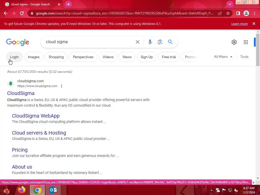The width and height of the screenshot is (260, 195).
Task: Click the muted volume tray icon
Action: (236, 190)
